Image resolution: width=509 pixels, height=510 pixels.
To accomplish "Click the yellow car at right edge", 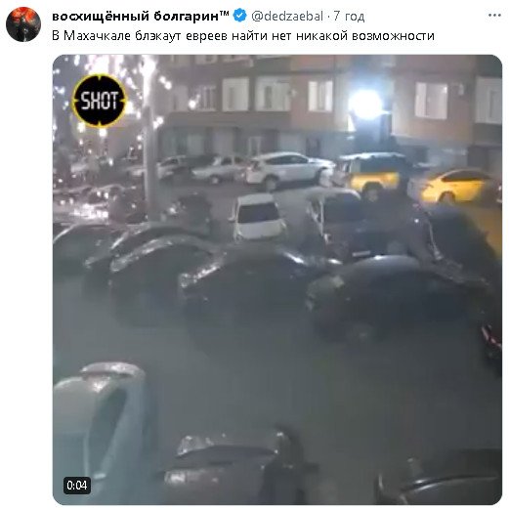I will click(x=456, y=187).
